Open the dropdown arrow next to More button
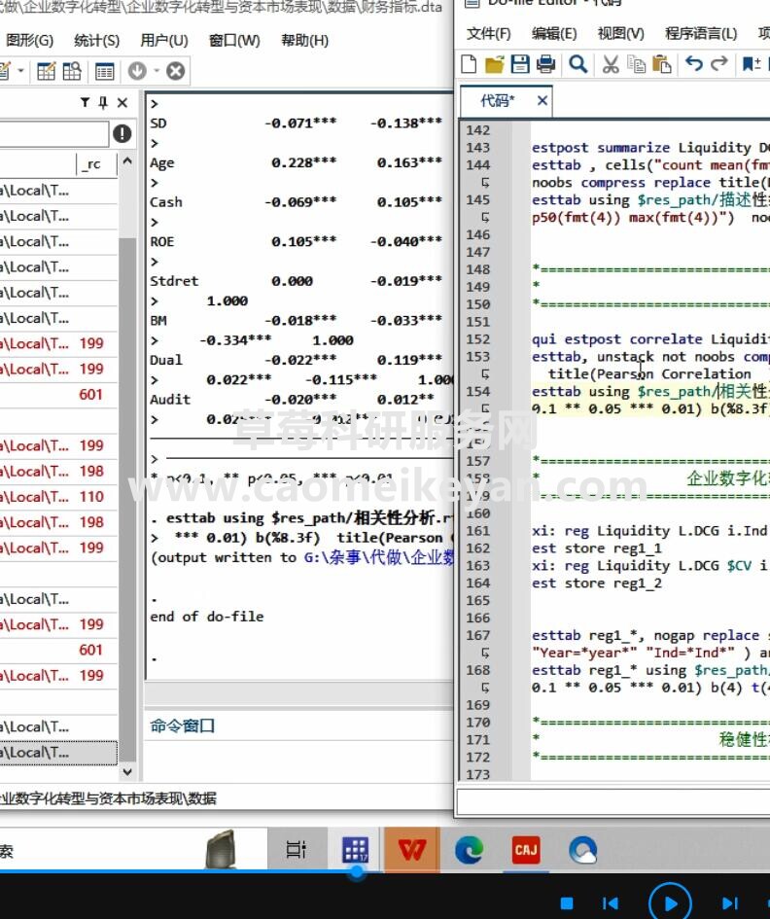 point(157,71)
